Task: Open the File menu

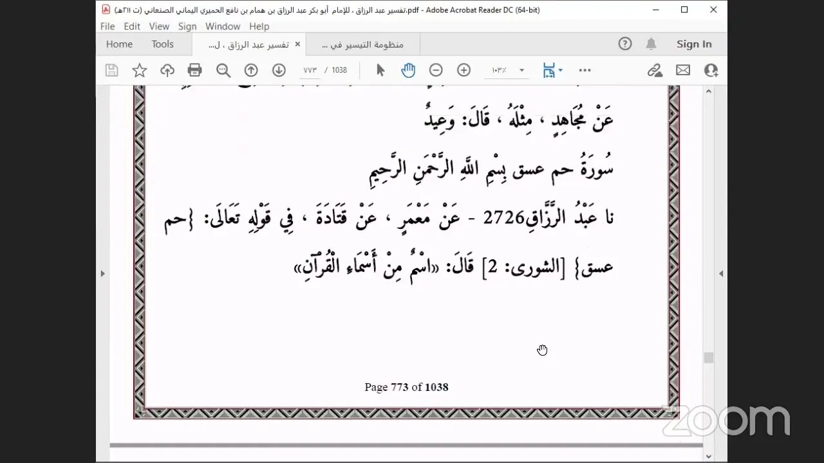Action: tap(108, 26)
